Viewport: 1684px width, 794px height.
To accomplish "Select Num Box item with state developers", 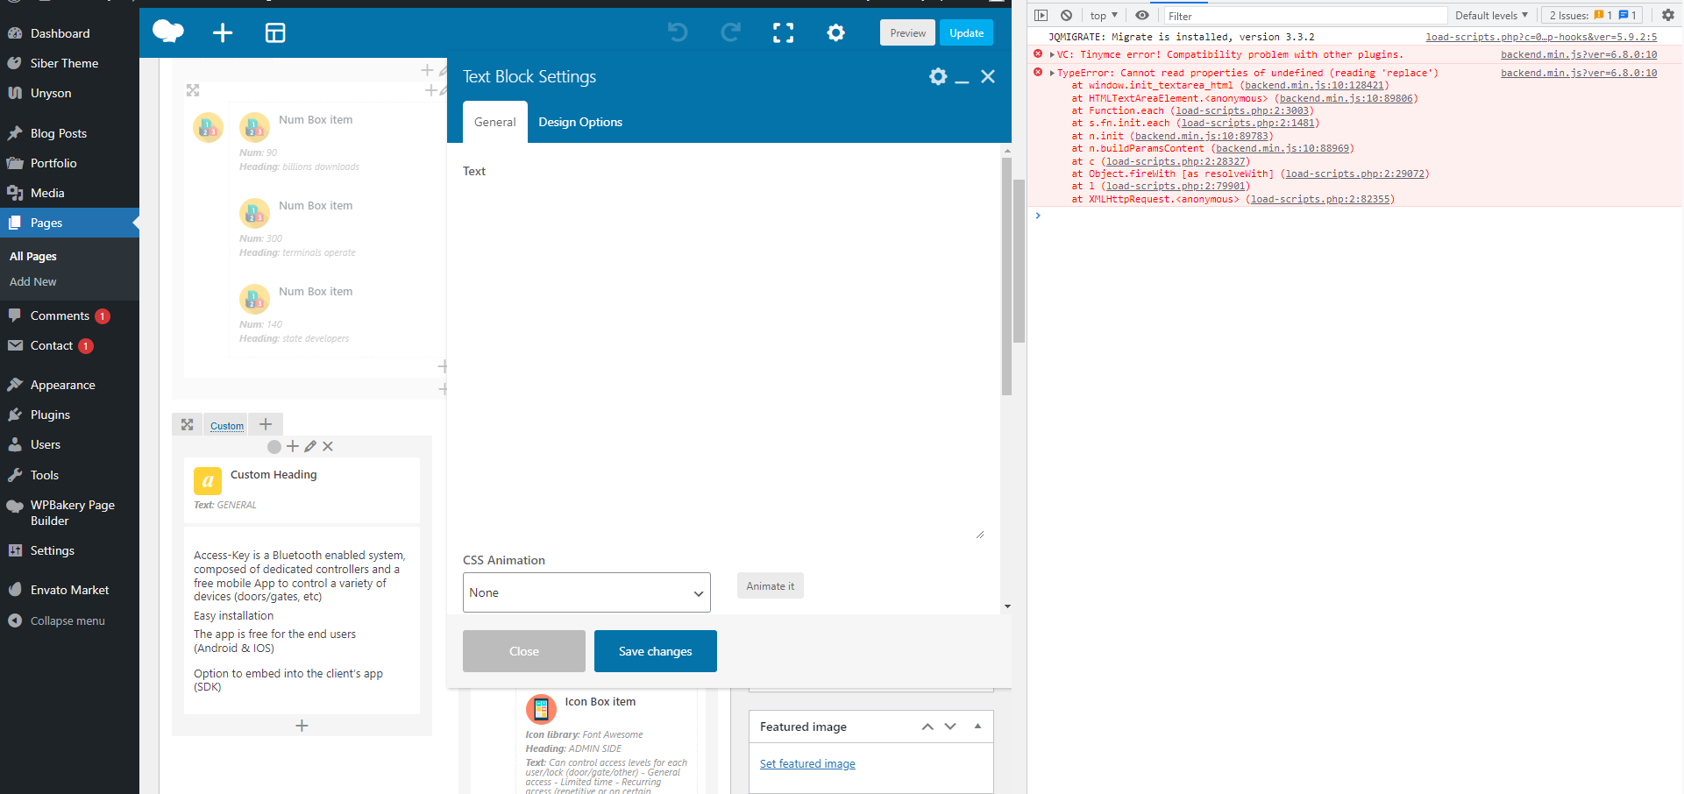I will 338,314.
